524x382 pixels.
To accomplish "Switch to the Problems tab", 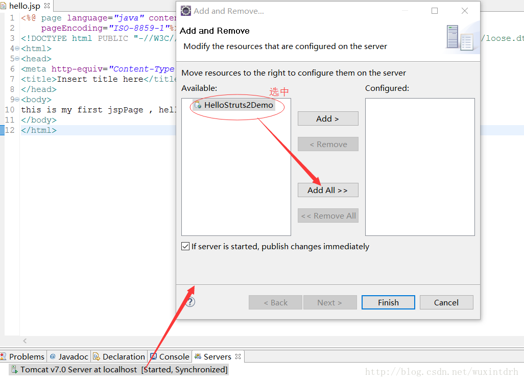I will tap(22, 356).
